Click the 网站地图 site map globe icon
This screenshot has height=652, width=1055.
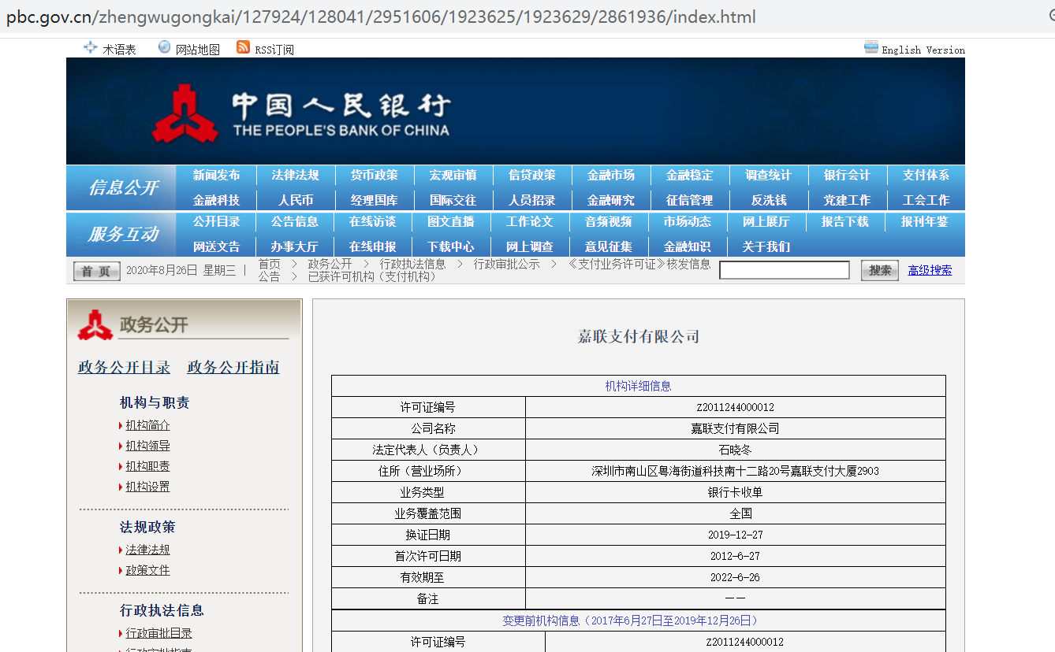(x=164, y=47)
